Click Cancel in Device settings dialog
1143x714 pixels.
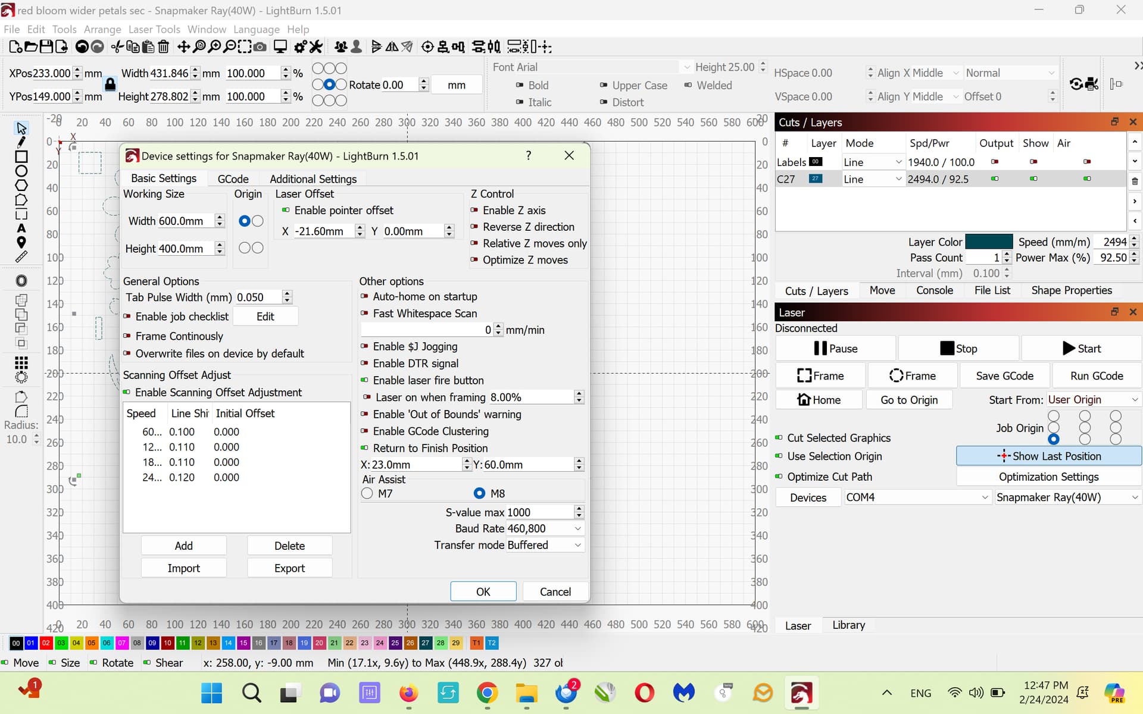[555, 592]
